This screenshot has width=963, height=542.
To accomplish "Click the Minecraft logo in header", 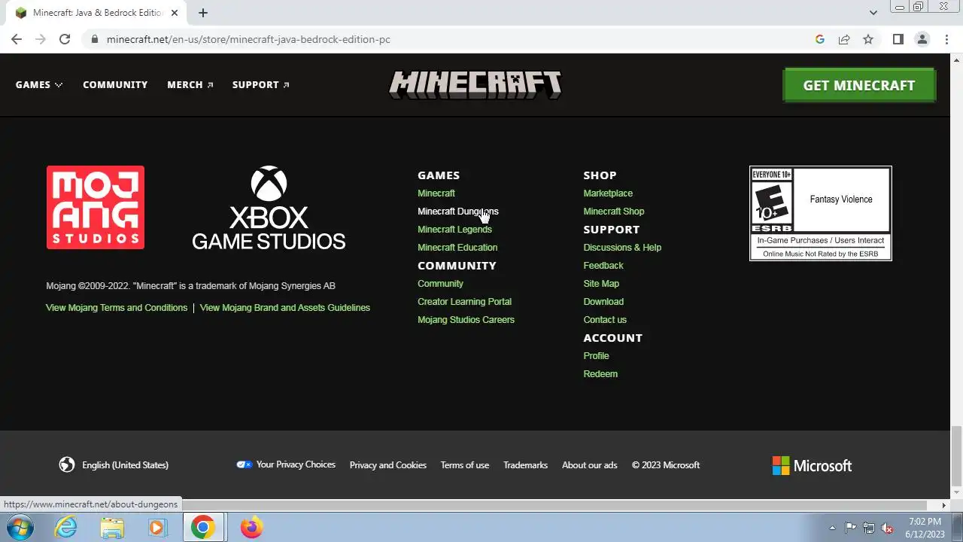I will [475, 85].
